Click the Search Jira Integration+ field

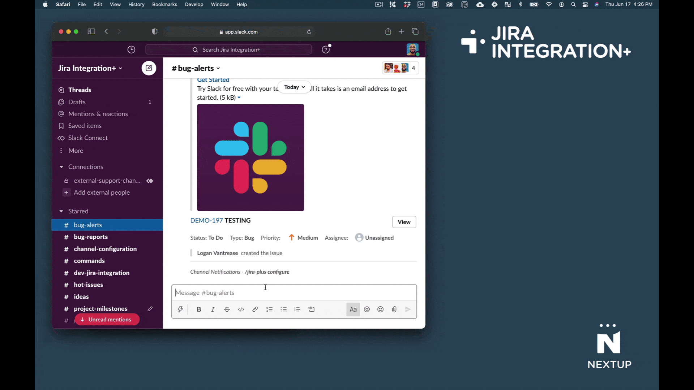click(x=228, y=49)
